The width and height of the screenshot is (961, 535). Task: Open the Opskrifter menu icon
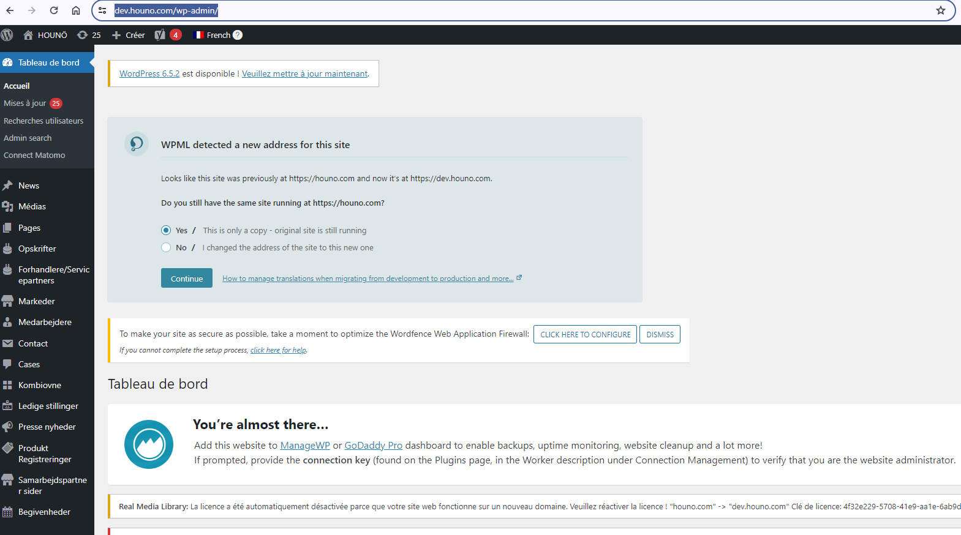tap(7, 249)
